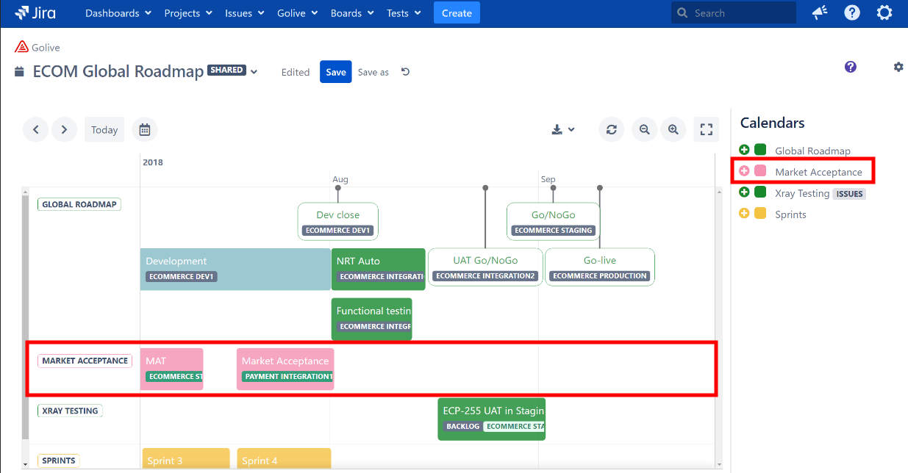The height and width of the screenshot is (473, 908).
Task: Go to previous timeline period
Action: click(35, 129)
